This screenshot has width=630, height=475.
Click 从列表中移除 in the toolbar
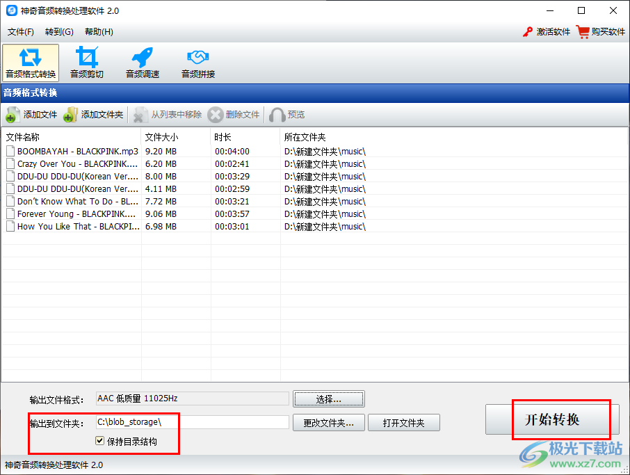point(168,115)
